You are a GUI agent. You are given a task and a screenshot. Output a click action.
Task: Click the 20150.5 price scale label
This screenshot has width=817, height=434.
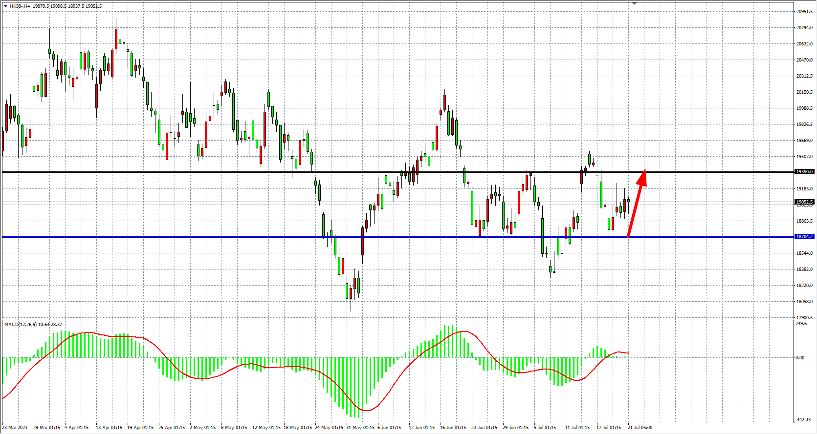pos(804,92)
